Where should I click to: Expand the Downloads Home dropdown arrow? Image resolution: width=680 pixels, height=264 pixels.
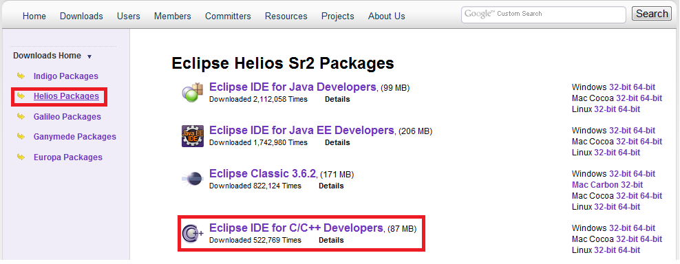pos(89,56)
